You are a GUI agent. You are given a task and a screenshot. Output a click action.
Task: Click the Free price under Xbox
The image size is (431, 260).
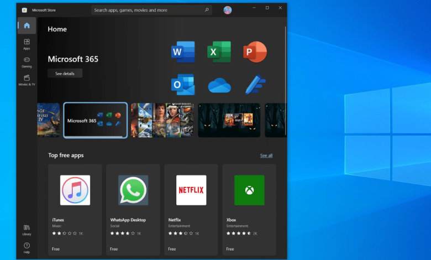230,249
